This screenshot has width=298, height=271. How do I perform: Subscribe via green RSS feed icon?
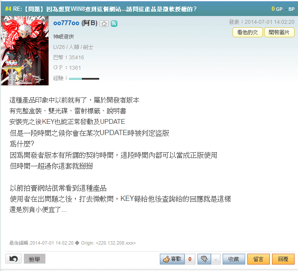click(x=114, y=23)
